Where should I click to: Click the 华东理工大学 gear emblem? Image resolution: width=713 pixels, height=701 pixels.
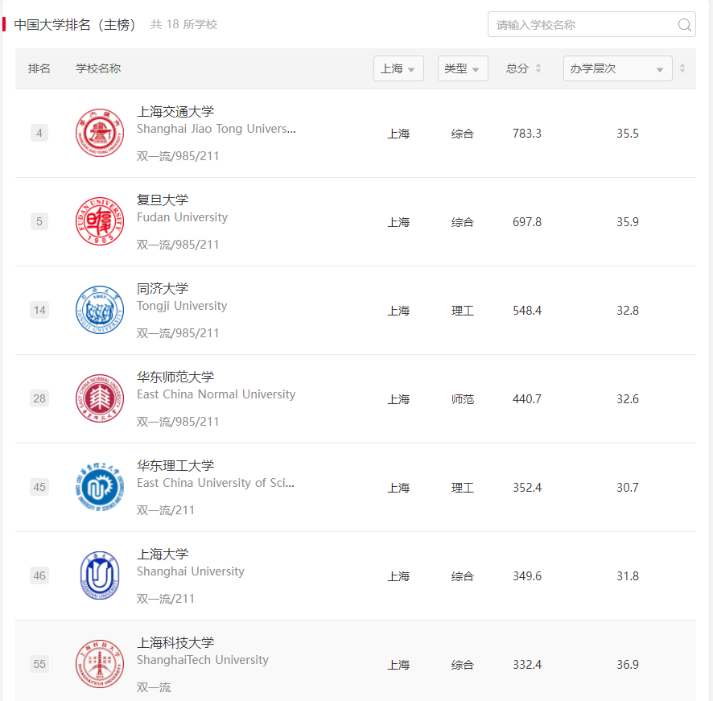tap(100, 487)
